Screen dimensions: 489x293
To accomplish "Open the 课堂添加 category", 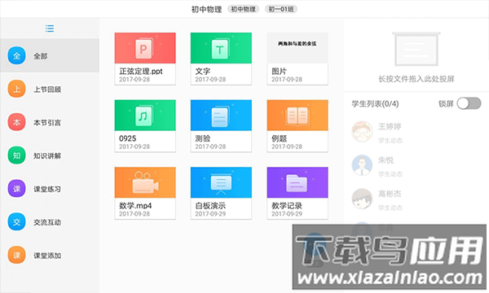I will [50, 256].
